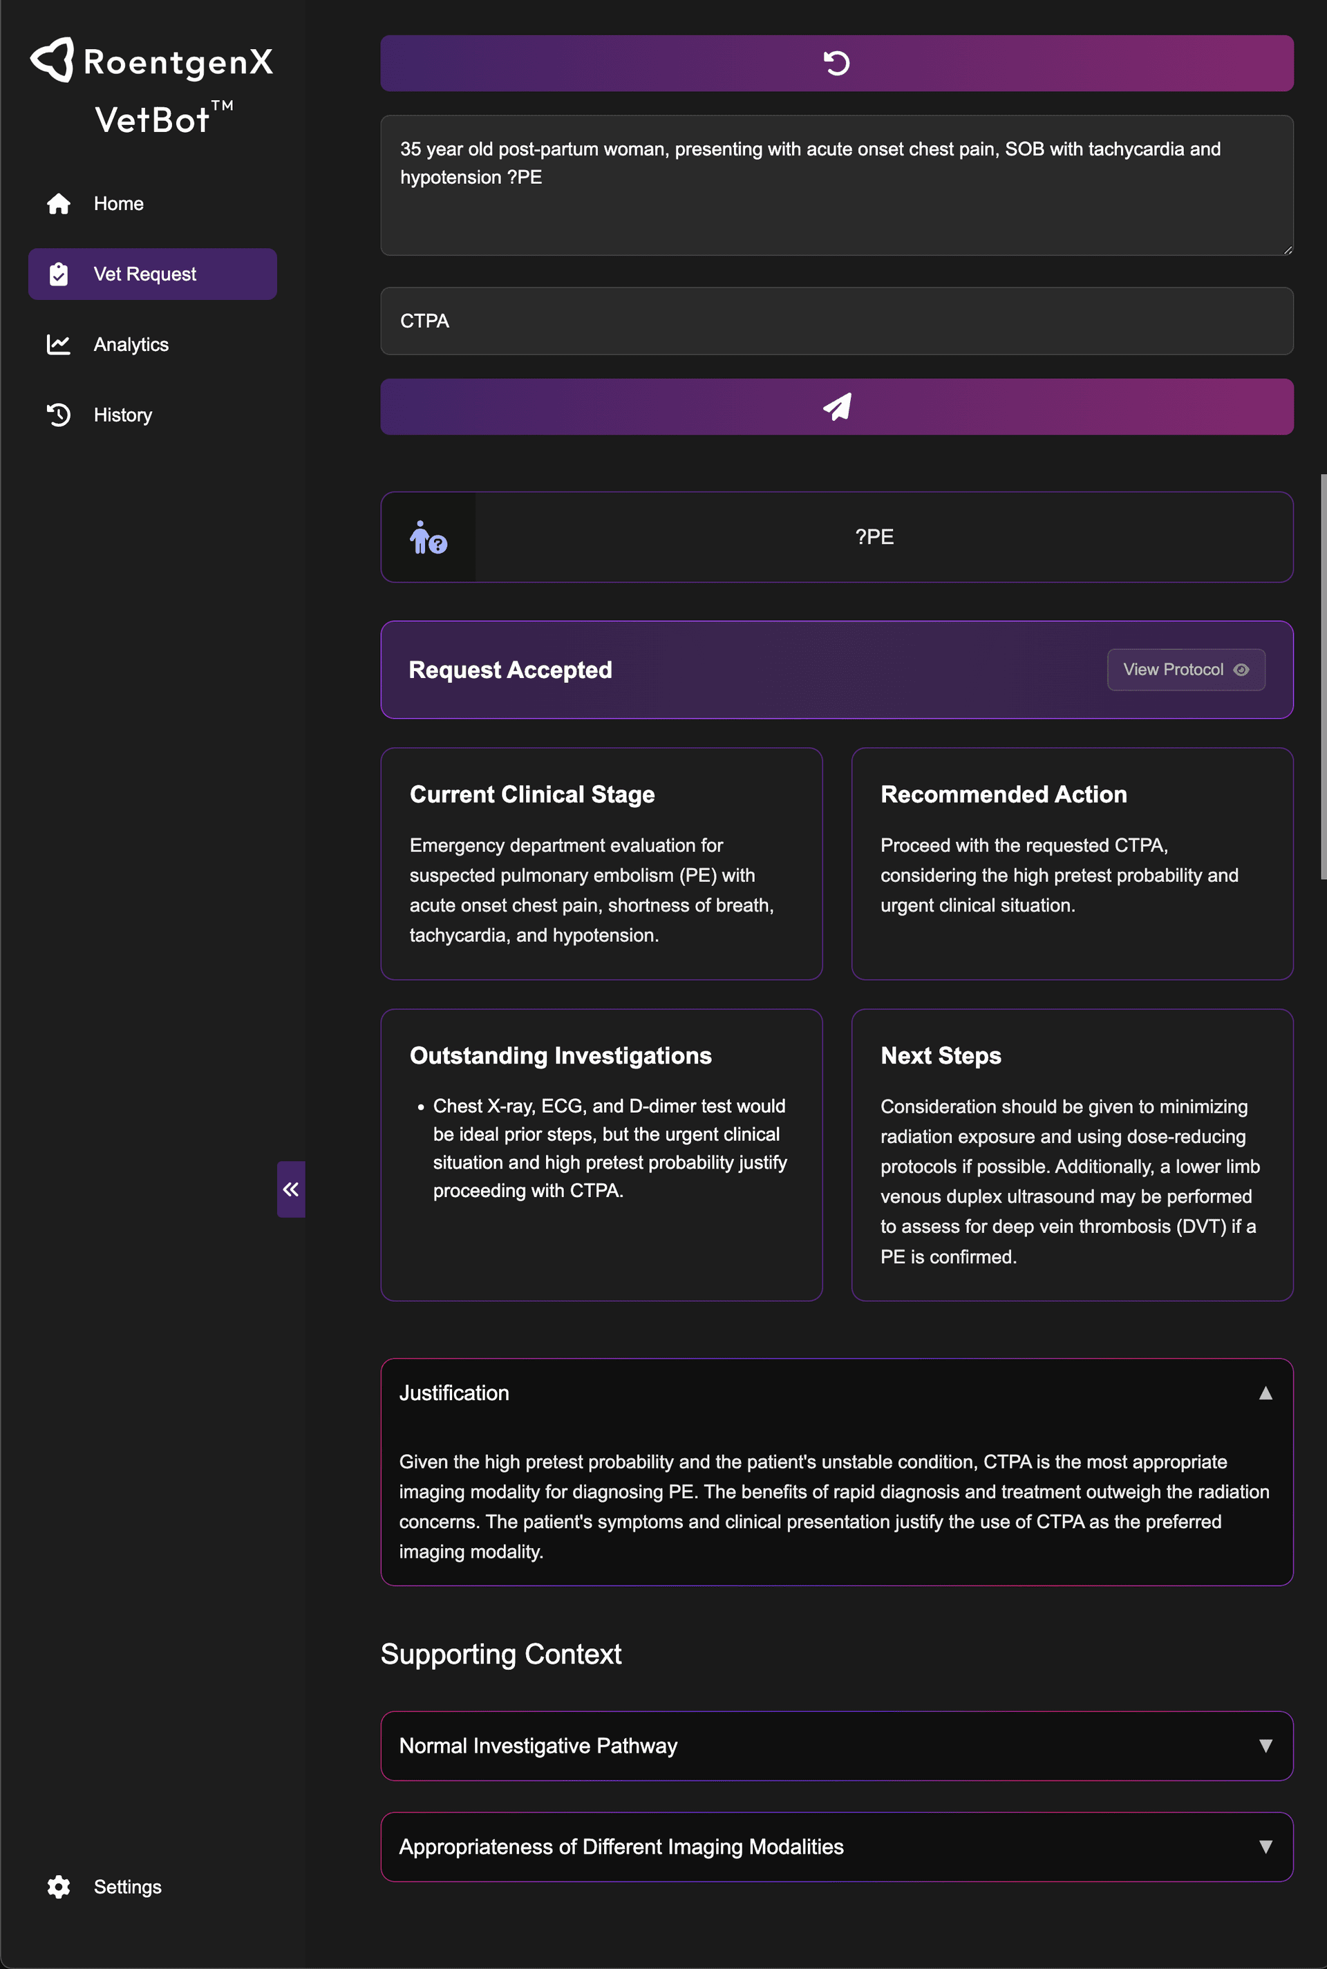Click the RoentgenX logo icon
1327x1969 pixels.
click(53, 60)
